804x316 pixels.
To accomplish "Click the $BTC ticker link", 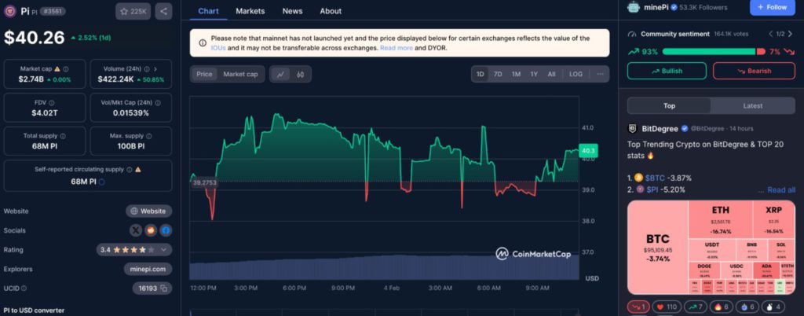I will pos(655,178).
